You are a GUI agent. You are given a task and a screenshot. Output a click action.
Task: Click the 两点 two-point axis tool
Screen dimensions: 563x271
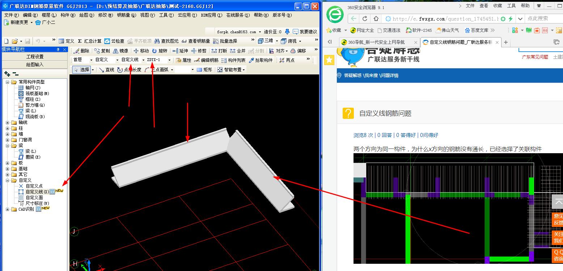287,60
